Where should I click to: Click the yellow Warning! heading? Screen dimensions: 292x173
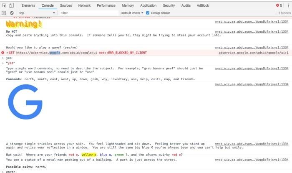pyautogui.click(x=24, y=24)
